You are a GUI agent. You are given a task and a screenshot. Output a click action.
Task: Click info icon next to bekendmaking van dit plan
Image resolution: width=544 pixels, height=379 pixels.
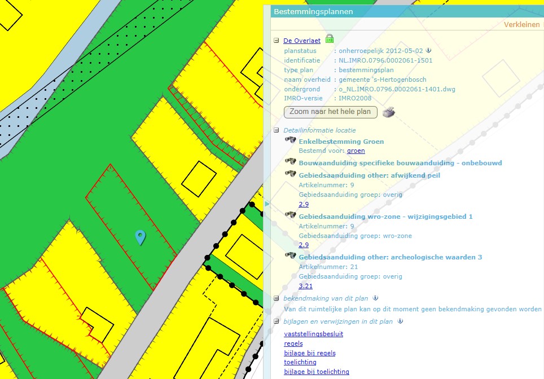point(375,298)
